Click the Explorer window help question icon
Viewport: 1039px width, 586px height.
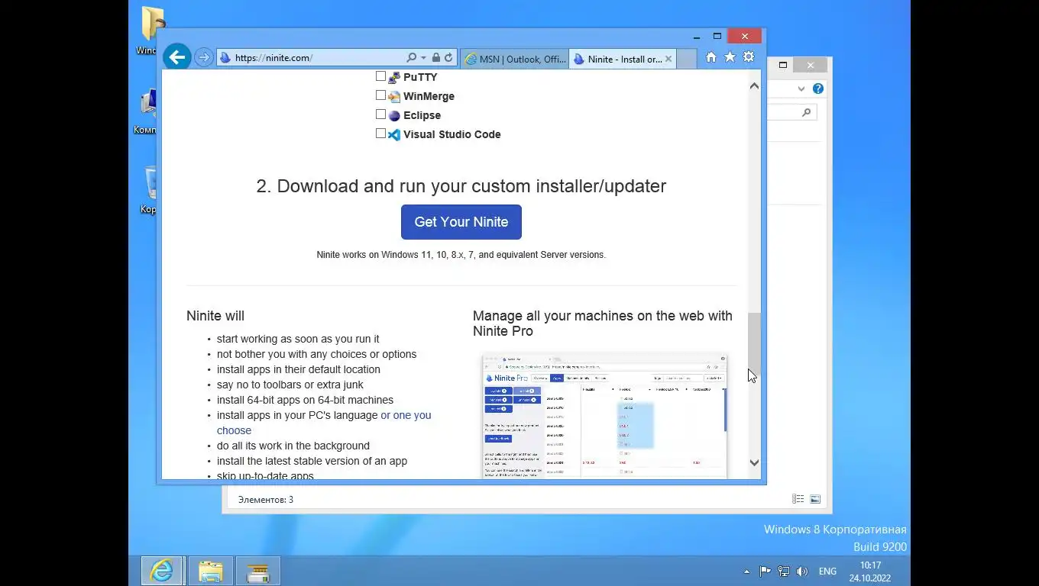818,89
